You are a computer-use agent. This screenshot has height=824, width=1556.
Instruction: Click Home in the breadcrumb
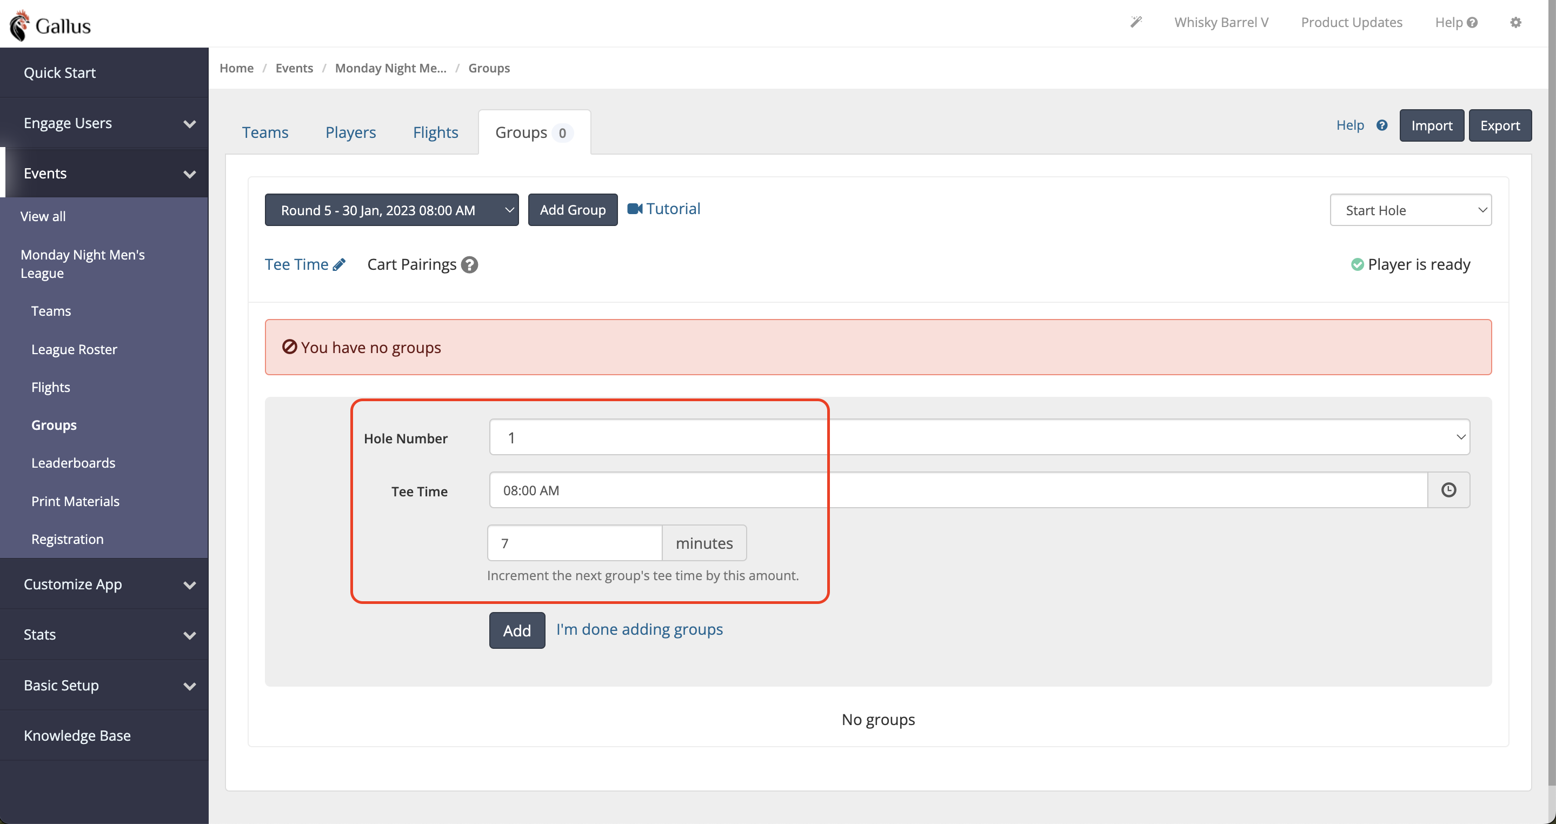point(236,68)
